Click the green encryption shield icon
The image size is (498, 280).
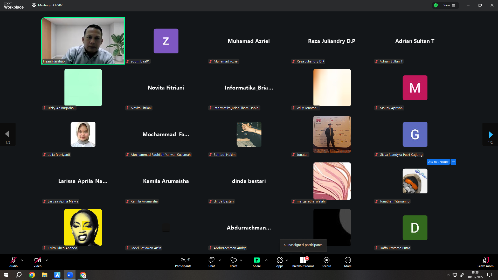tap(436, 5)
